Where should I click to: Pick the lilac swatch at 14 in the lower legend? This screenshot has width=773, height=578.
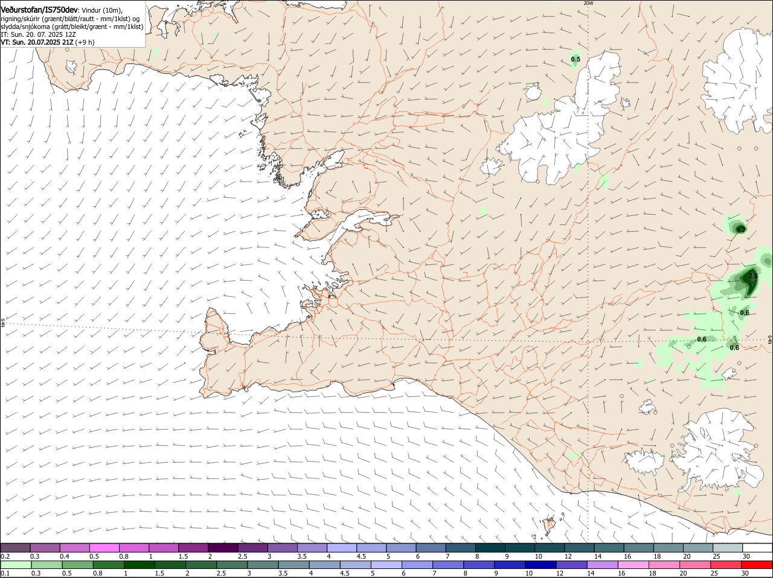tap(603, 565)
